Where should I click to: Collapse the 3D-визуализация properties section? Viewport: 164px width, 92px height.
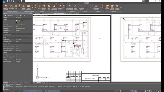pos(31,34)
